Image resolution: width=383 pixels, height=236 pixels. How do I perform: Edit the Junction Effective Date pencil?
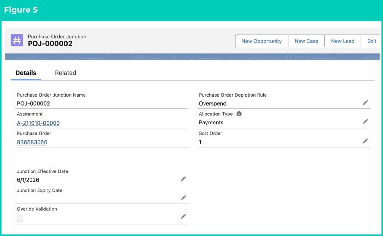pyautogui.click(x=183, y=179)
